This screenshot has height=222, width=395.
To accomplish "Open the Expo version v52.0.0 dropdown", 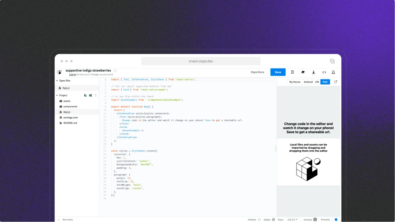I will coord(292,220).
